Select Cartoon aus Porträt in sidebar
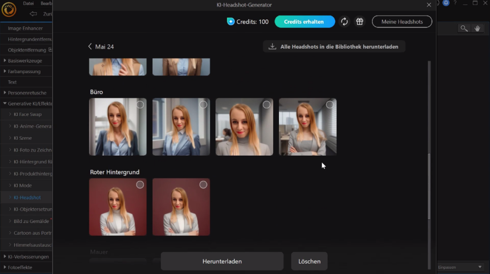 (33, 233)
